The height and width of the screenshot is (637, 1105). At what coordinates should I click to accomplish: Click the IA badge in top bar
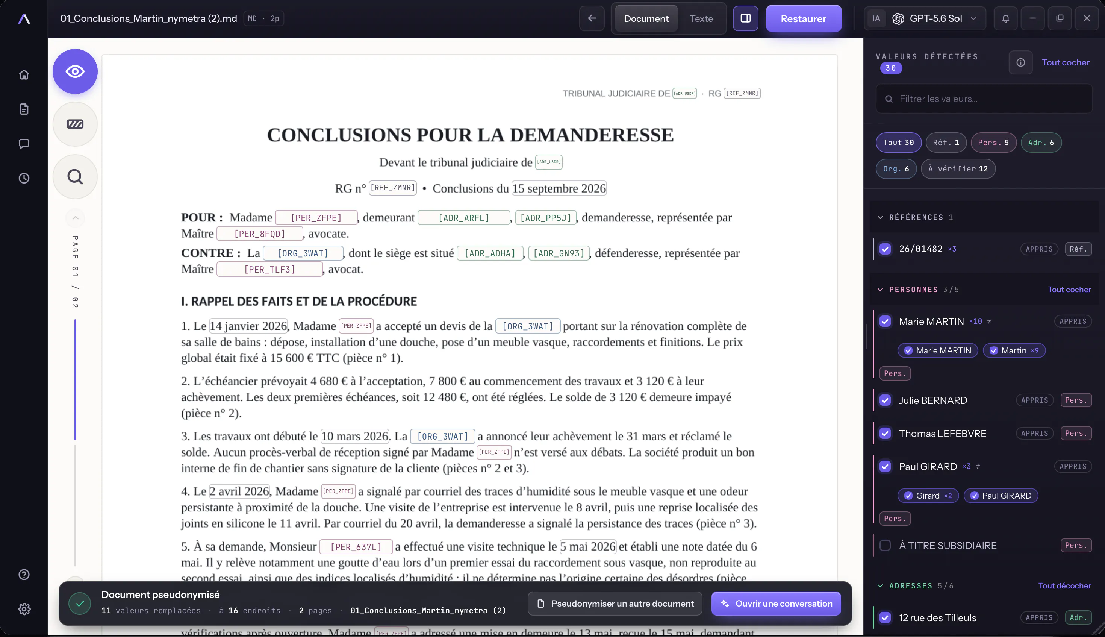pos(876,19)
